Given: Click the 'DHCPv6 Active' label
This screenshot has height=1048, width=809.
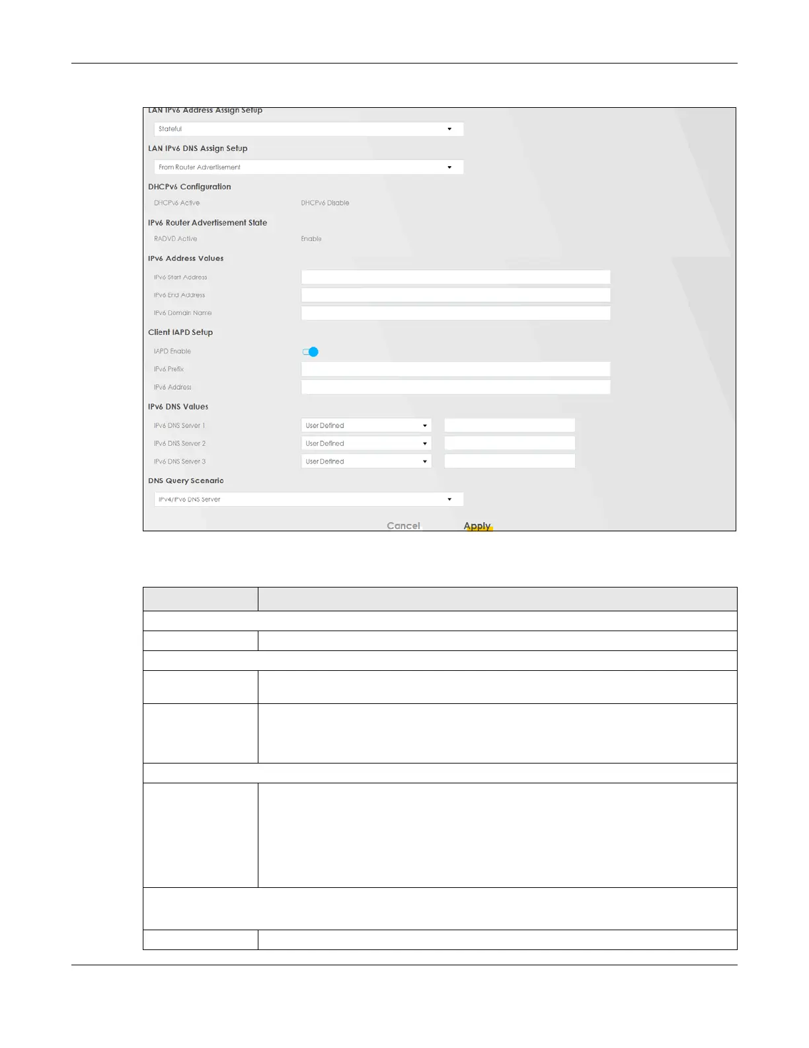Looking at the screenshot, I should point(177,203).
